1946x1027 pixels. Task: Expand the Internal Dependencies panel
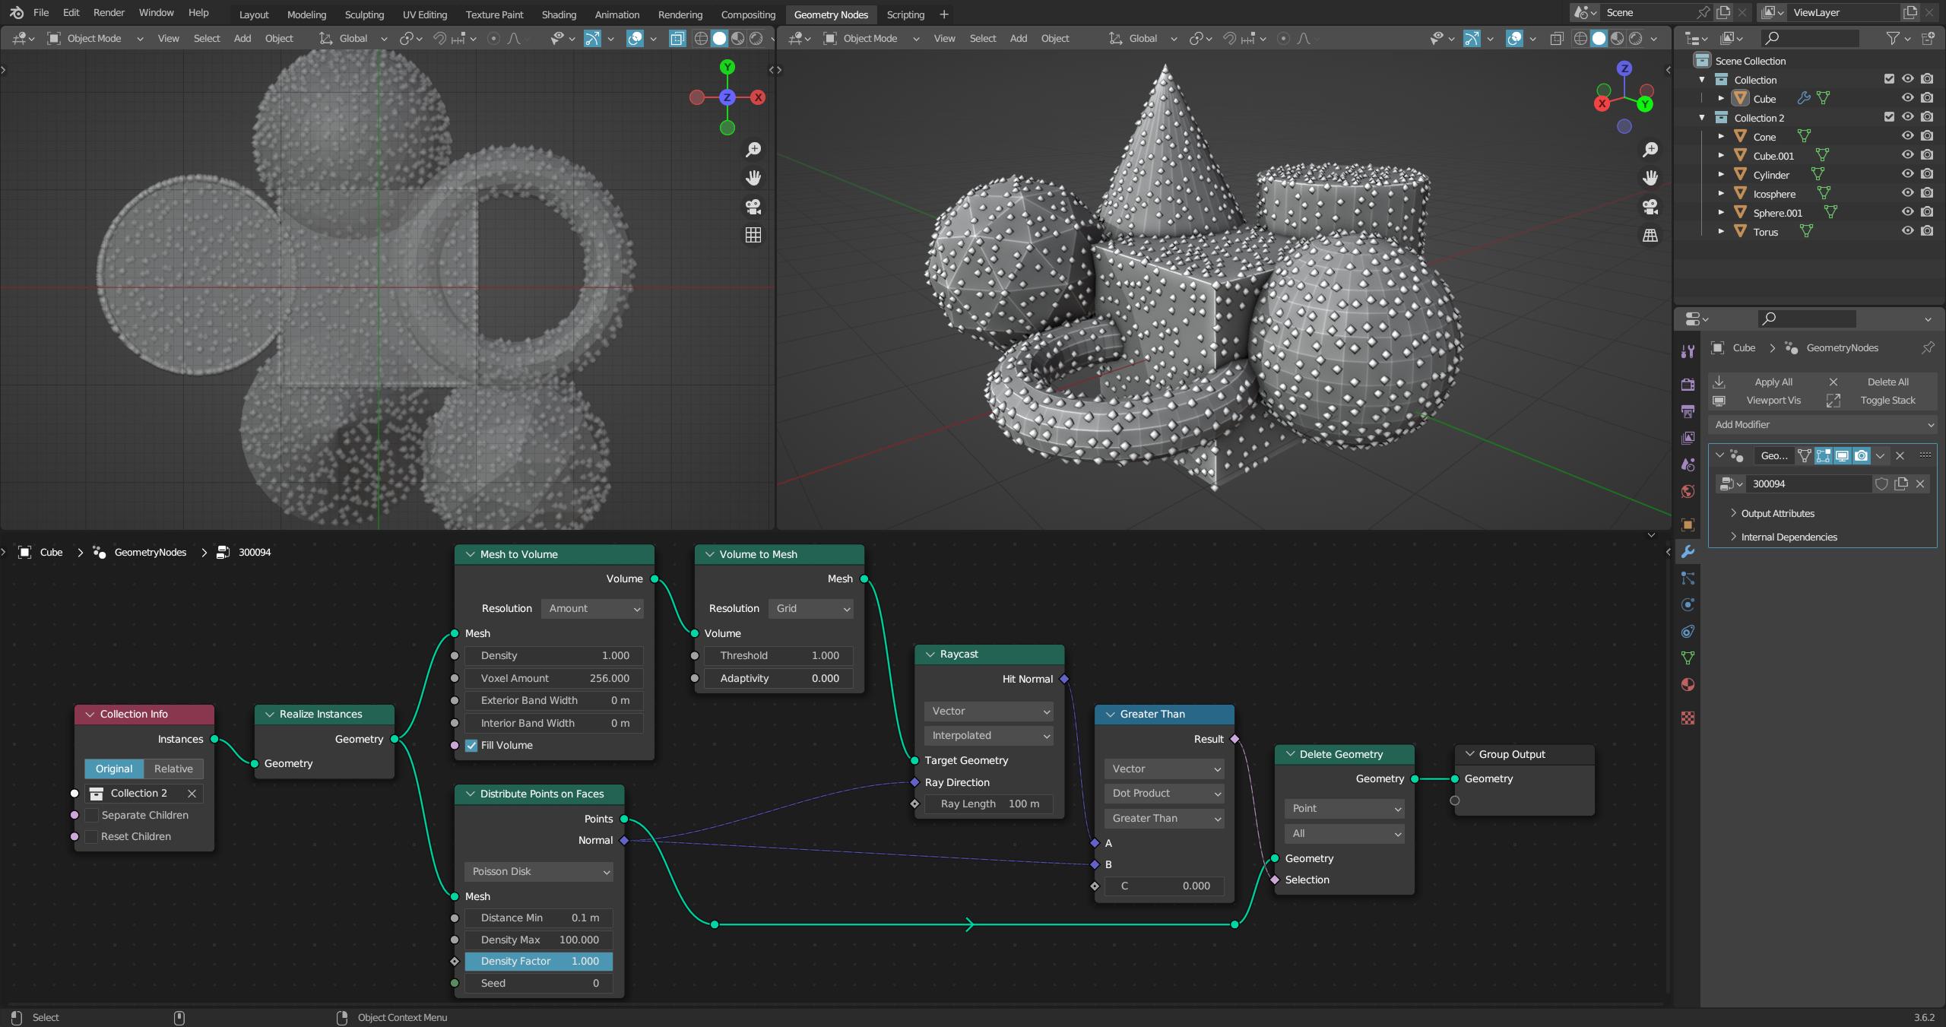coord(1789,537)
